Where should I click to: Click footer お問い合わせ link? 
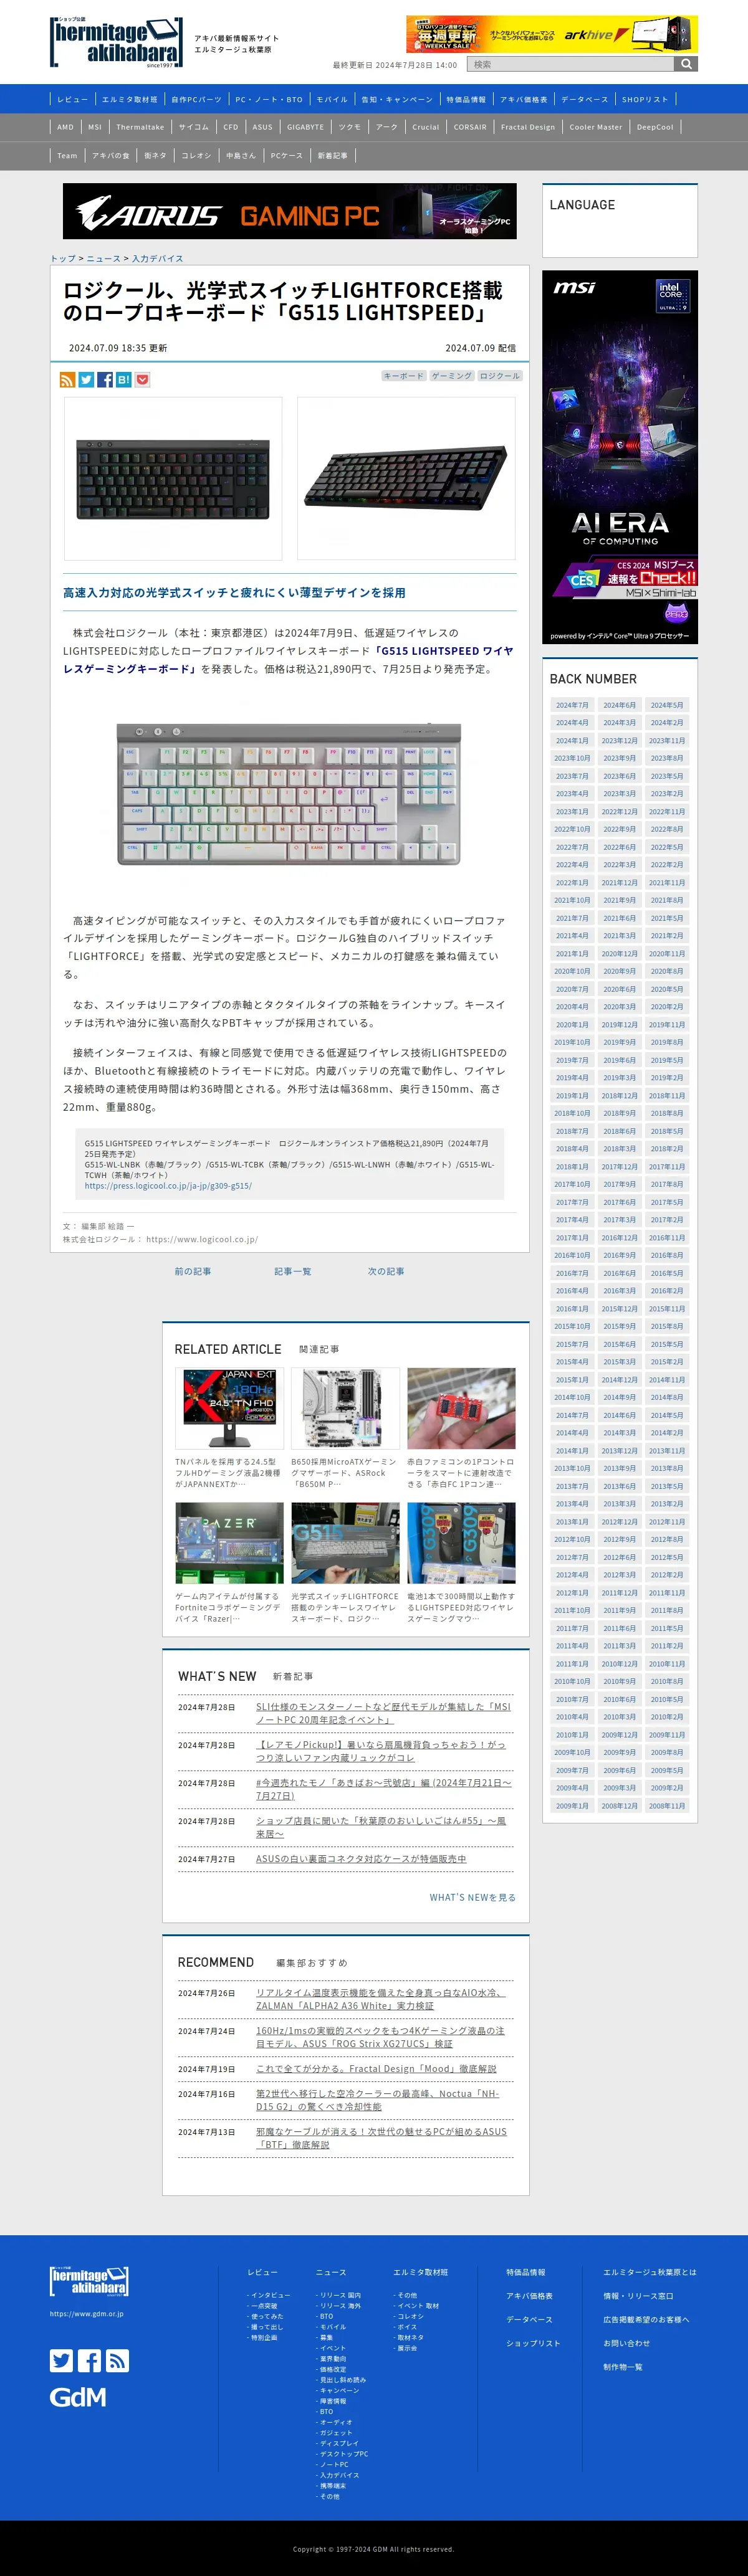(x=626, y=2343)
